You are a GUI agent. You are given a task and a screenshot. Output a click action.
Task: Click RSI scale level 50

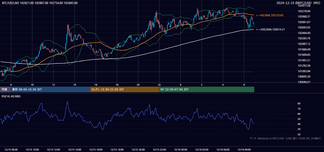299,119
